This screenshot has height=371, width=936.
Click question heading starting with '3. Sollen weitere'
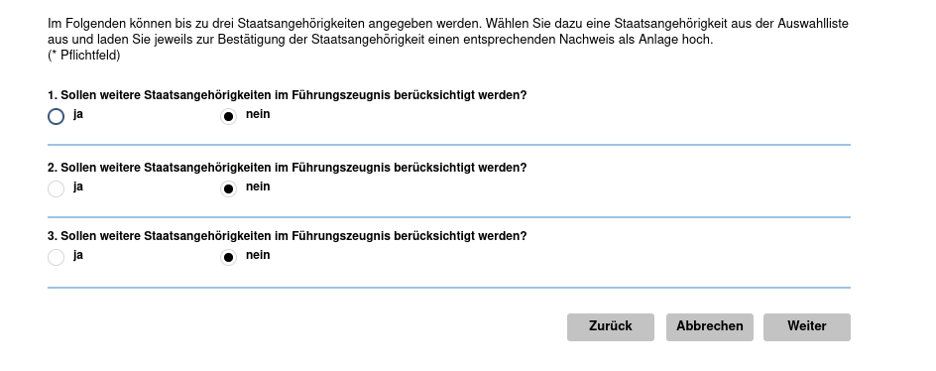tap(288, 236)
